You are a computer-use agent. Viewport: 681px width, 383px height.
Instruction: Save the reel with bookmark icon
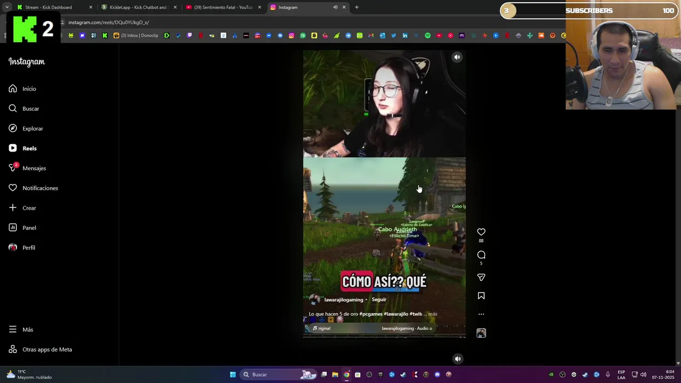pos(481,296)
